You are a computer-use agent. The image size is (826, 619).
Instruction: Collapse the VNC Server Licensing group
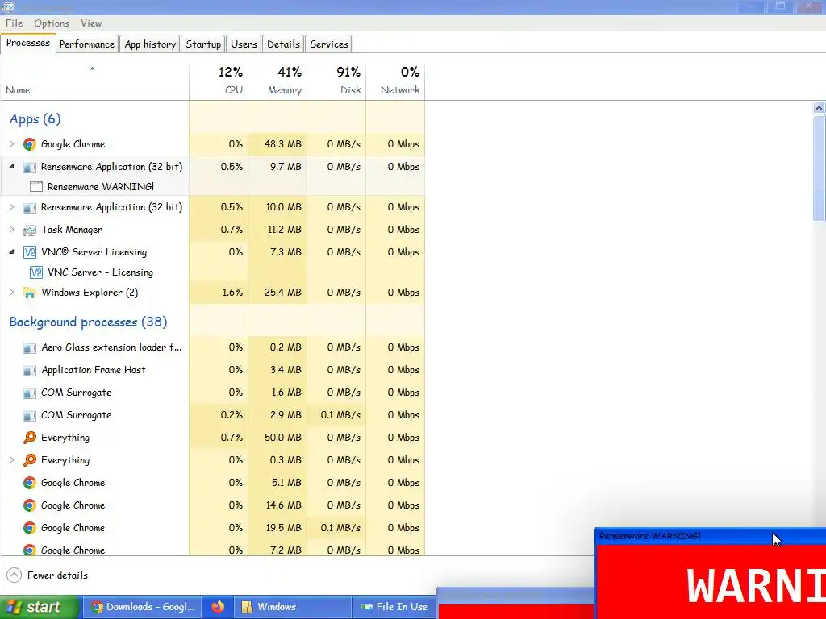[x=11, y=252]
